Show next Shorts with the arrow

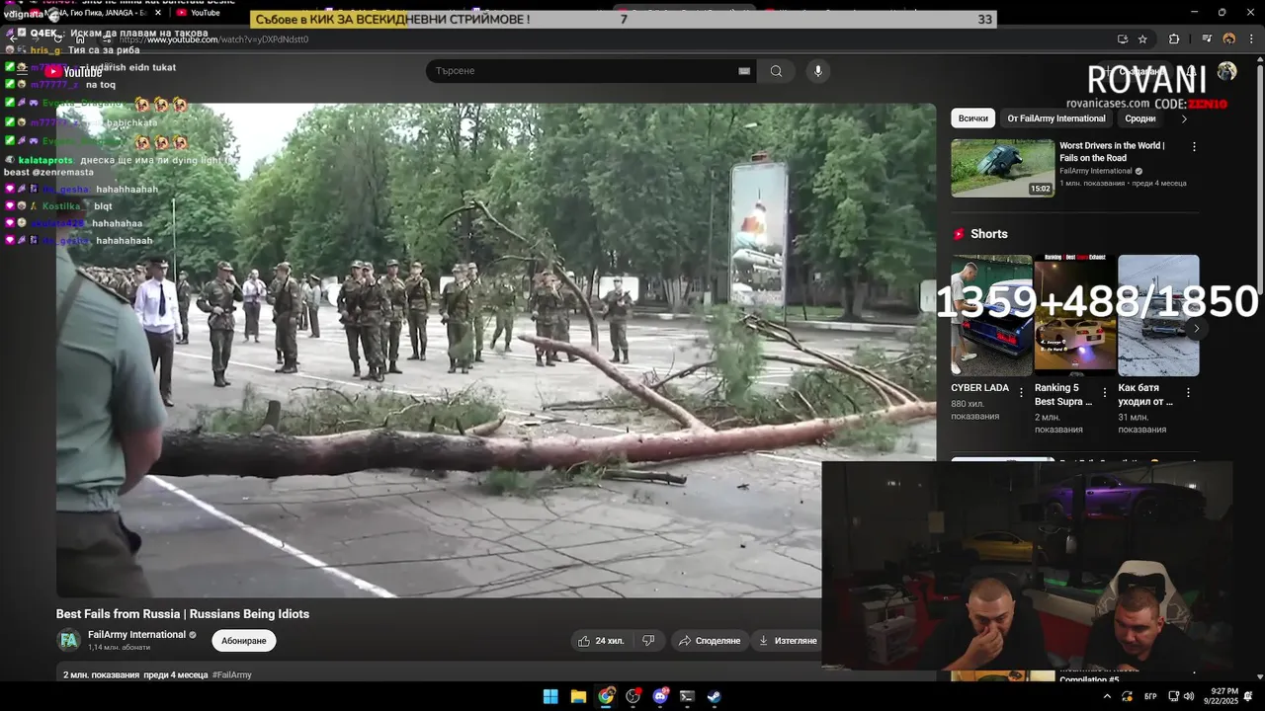[1196, 329]
